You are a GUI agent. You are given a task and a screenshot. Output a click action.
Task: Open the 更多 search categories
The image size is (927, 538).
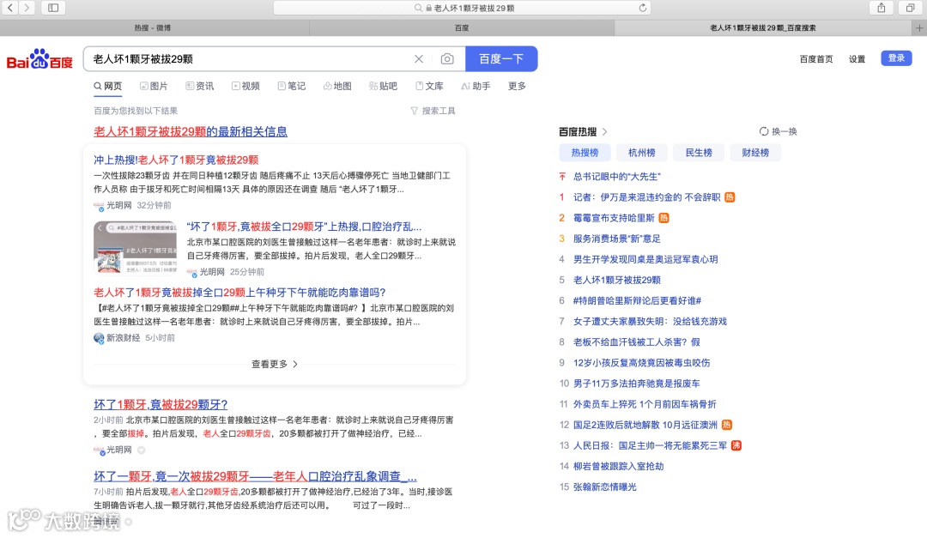coord(517,86)
